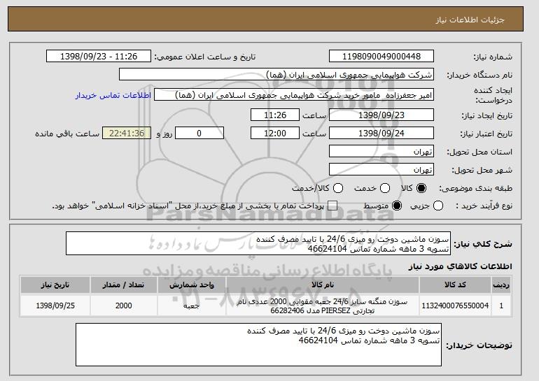The height and width of the screenshot is (381, 539).
Task: Click the تعداد / مقدار column header
Action: [x=123, y=285]
